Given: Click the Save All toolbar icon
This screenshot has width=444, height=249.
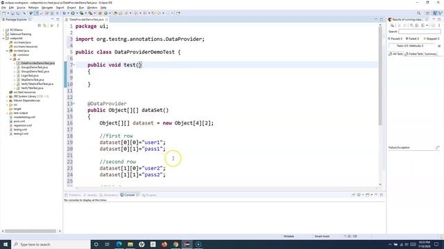Looking at the screenshot, I should pos(18,13).
